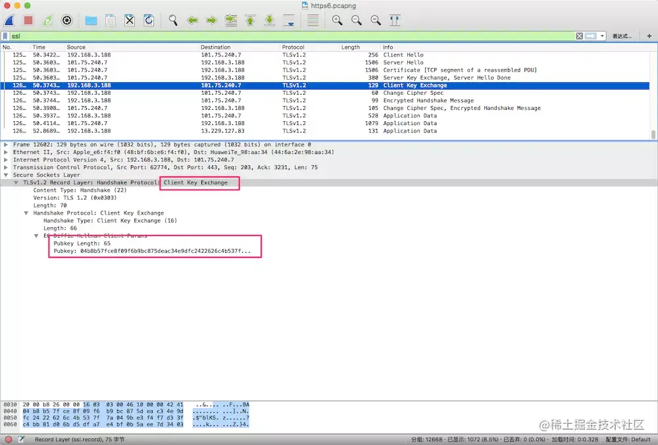Screen dimensions: 658x445
Task: Save the capture file icon
Action: (111, 20)
